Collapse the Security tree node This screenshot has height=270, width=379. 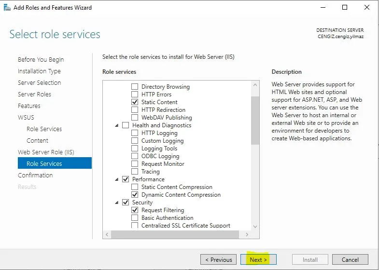pyautogui.click(x=117, y=202)
